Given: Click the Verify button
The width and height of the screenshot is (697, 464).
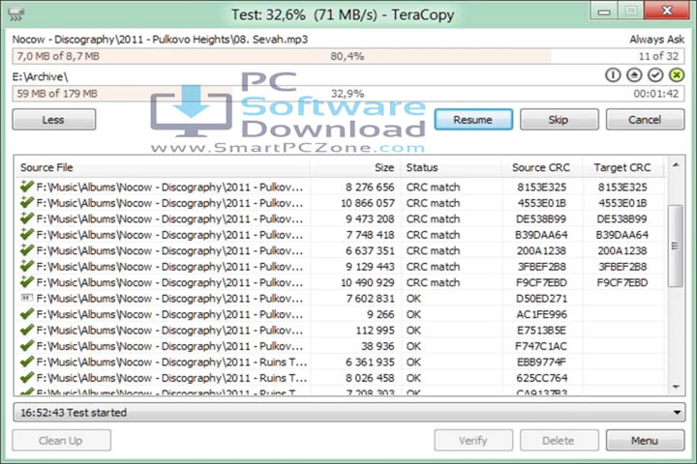Looking at the screenshot, I should click(x=473, y=441).
